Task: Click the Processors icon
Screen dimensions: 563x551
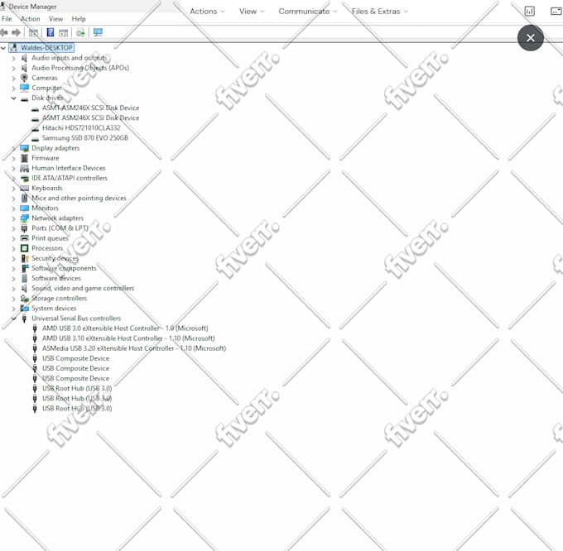Action: pyautogui.click(x=24, y=248)
